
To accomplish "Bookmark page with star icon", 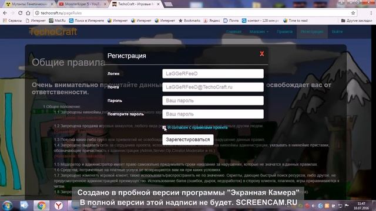I will [x=353, y=13].
